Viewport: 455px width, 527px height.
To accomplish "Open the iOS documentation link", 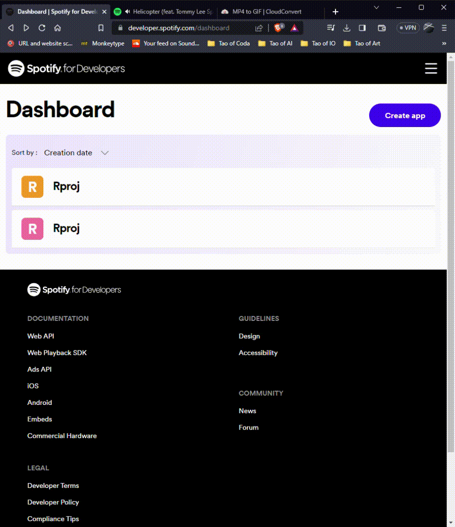I will pyautogui.click(x=33, y=386).
